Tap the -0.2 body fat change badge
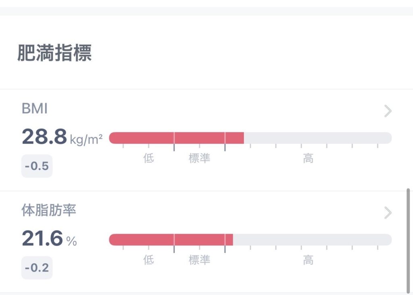 coord(37,268)
